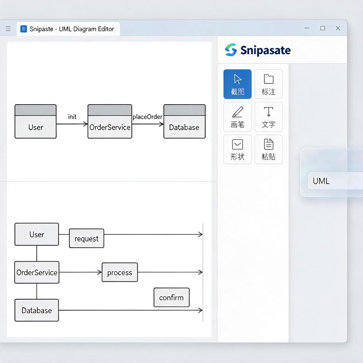363x363 pixels.
Task: Select the "placeOrder" arrow label
Action: (147, 117)
